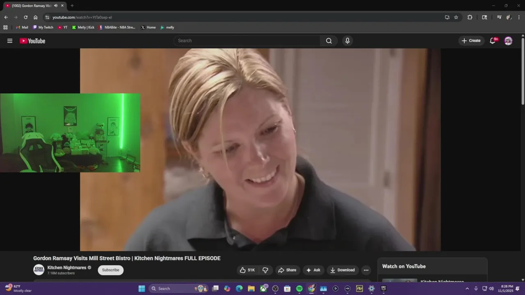Click the Windows taskbar search box

[x=178, y=288]
